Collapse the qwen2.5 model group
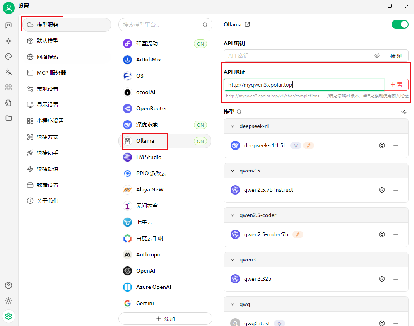 coord(233,171)
